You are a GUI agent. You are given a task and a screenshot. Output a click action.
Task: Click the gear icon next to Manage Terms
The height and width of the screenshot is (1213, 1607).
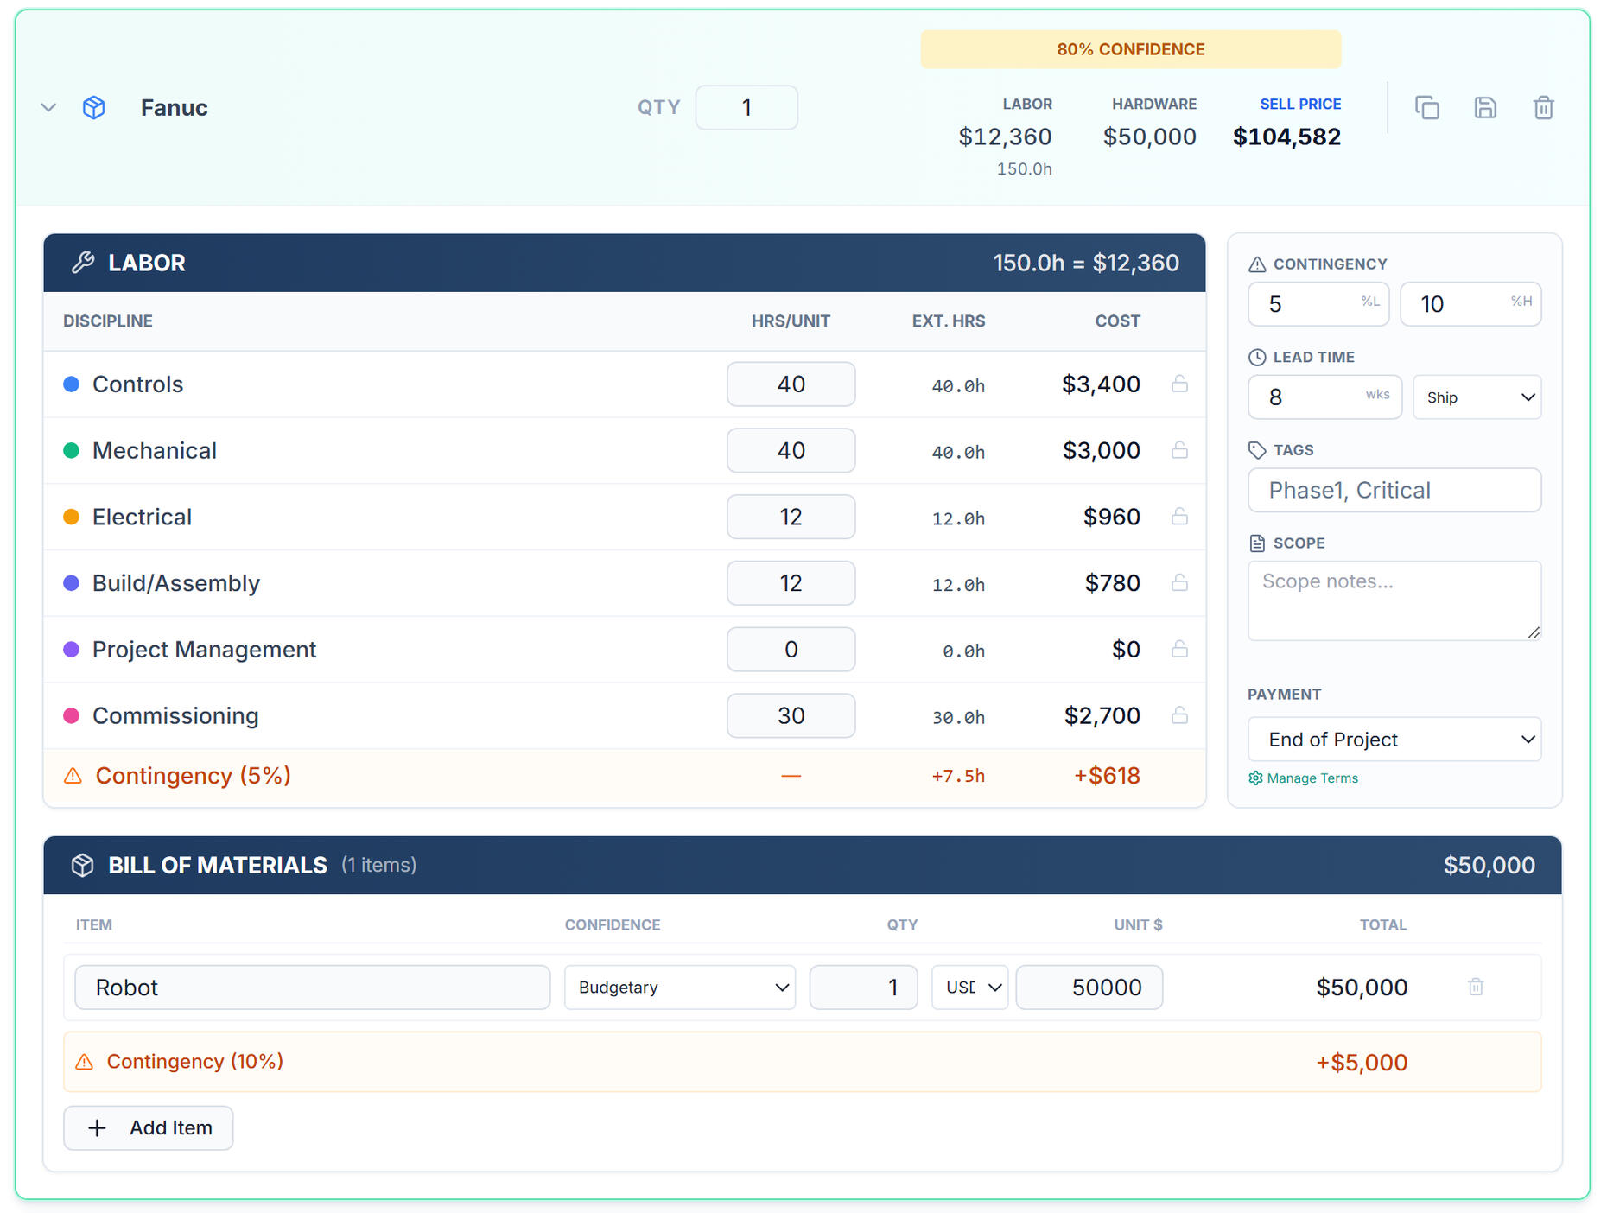pyautogui.click(x=1255, y=778)
